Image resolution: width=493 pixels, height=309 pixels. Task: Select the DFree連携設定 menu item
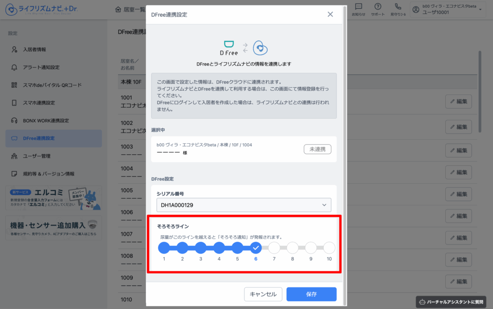click(53, 138)
